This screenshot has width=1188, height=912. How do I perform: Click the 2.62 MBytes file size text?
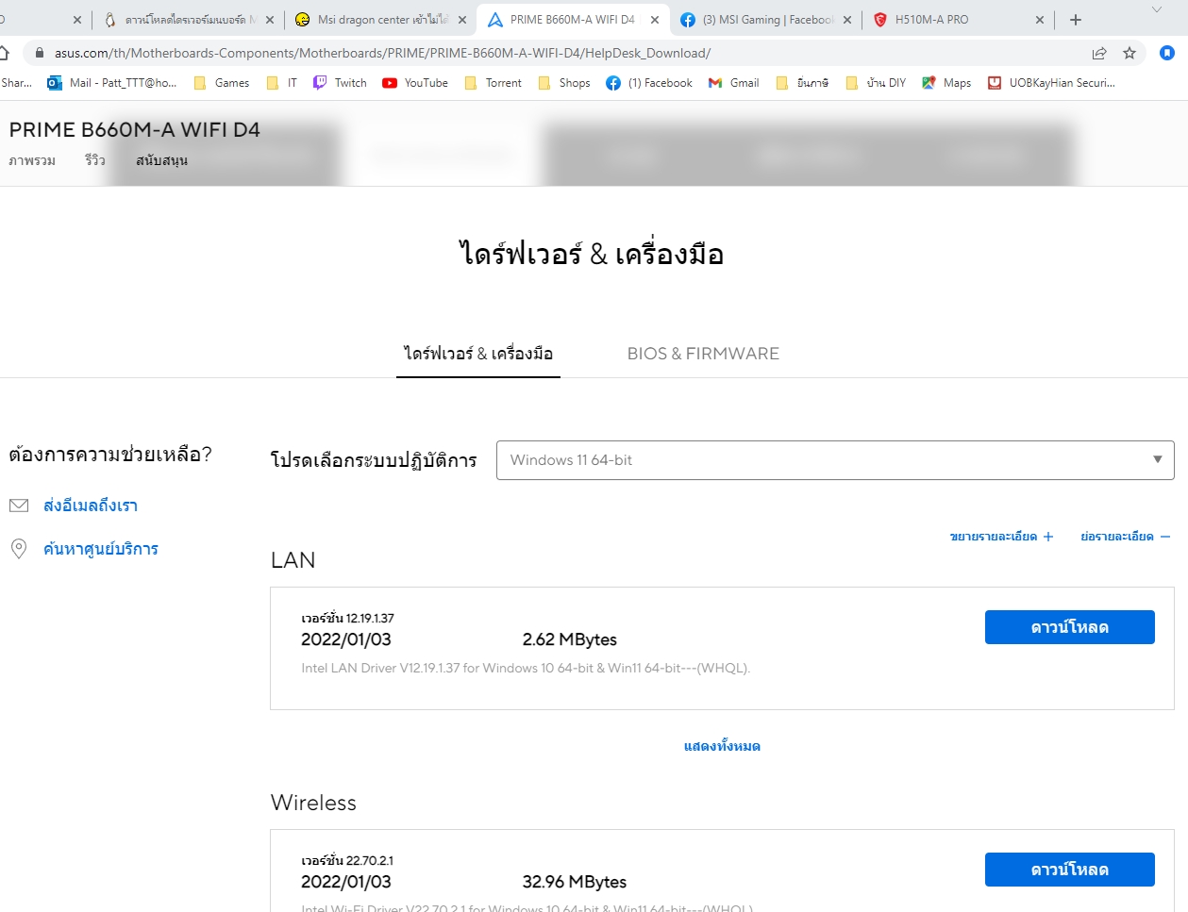[x=569, y=639]
